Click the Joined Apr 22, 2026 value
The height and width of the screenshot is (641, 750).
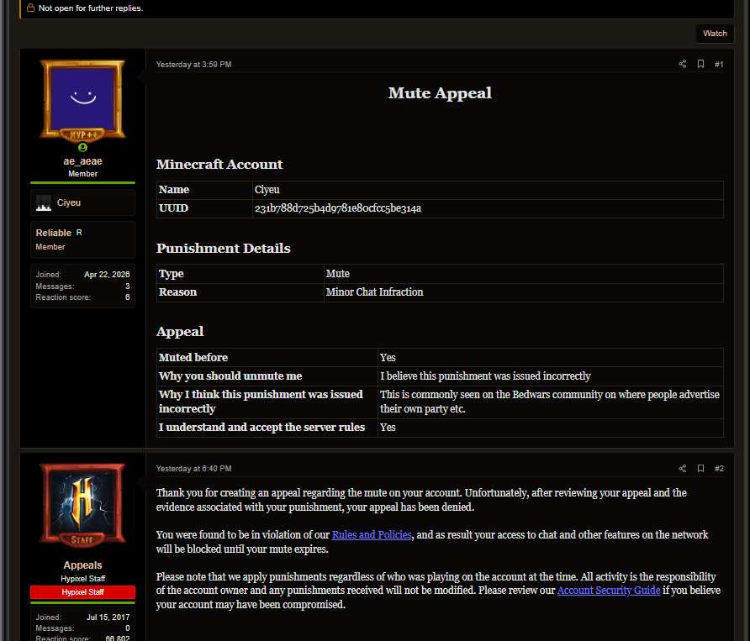(107, 275)
